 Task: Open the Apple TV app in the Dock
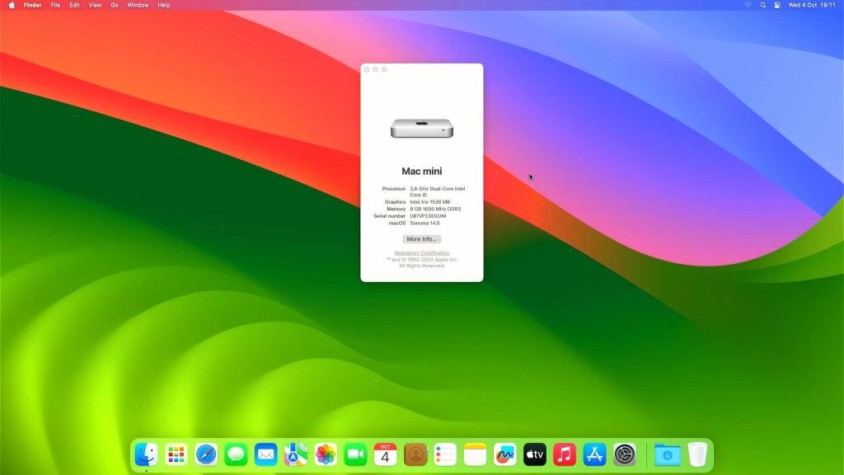point(535,454)
